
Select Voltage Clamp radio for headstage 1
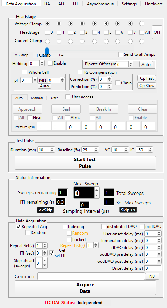pos(59,24)
